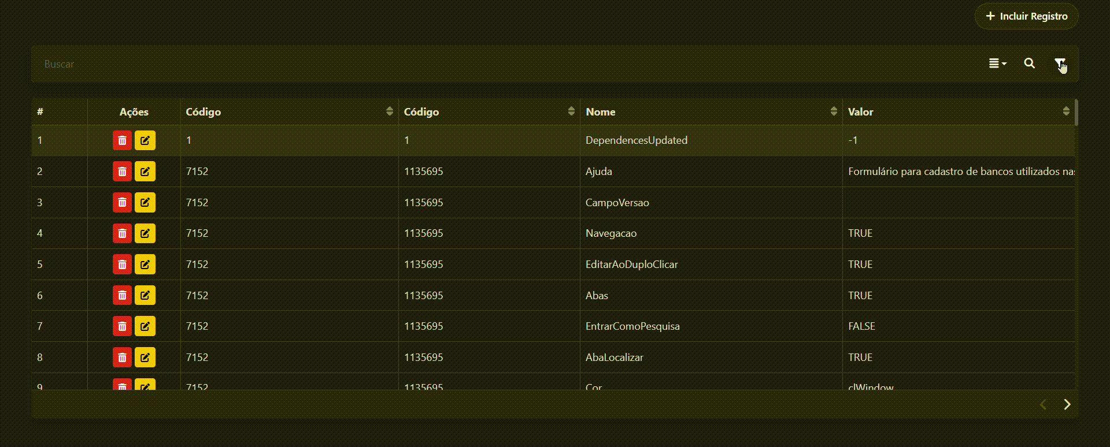Type in the Buscar search field
This screenshot has height=447, width=1110.
[462, 64]
